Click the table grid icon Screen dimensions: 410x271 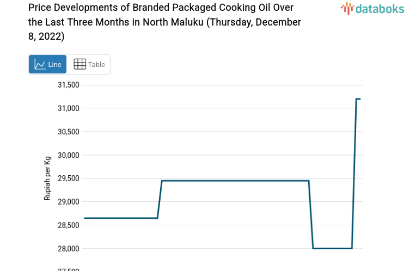tap(79, 64)
